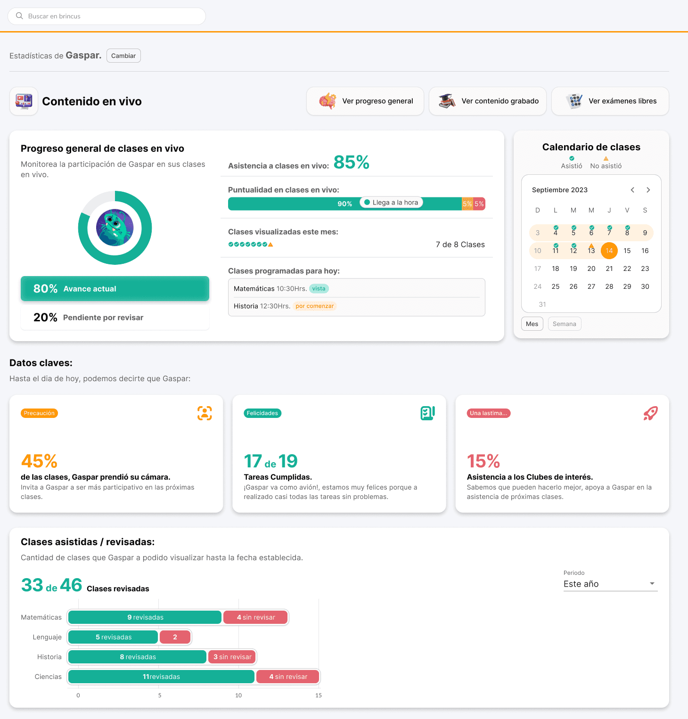The height and width of the screenshot is (719, 688).
Task: Select highlighted day 14 in calendar
Action: [x=609, y=251]
